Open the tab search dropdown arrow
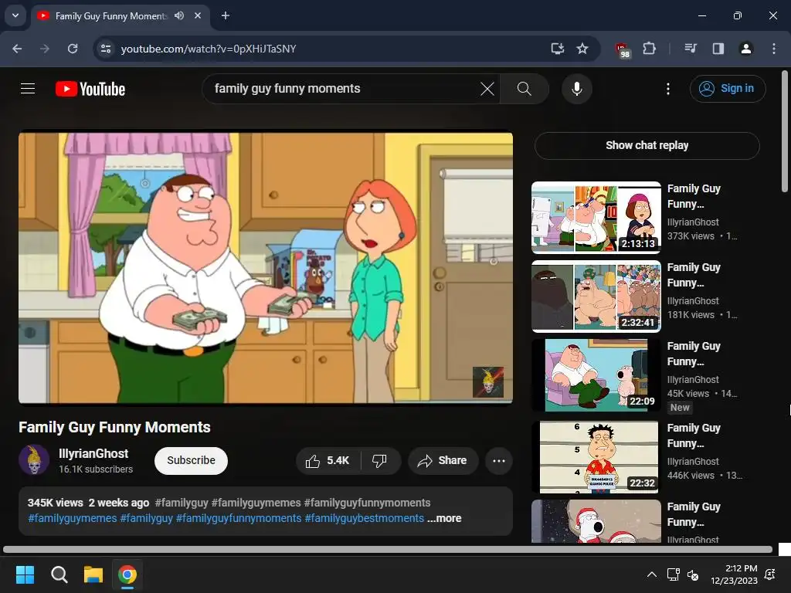 pos(15,15)
